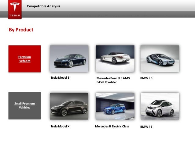Select the Mercedes SLS AMG roadster image
The width and height of the screenshot is (195, 146).
pyautogui.click(x=115, y=59)
